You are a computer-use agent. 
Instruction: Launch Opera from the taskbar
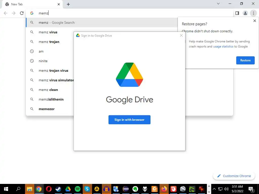click(49, 189)
